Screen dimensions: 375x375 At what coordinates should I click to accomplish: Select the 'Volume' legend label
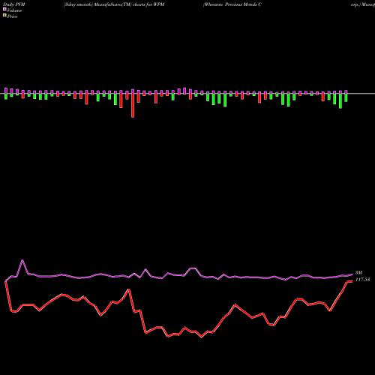coord(14,10)
